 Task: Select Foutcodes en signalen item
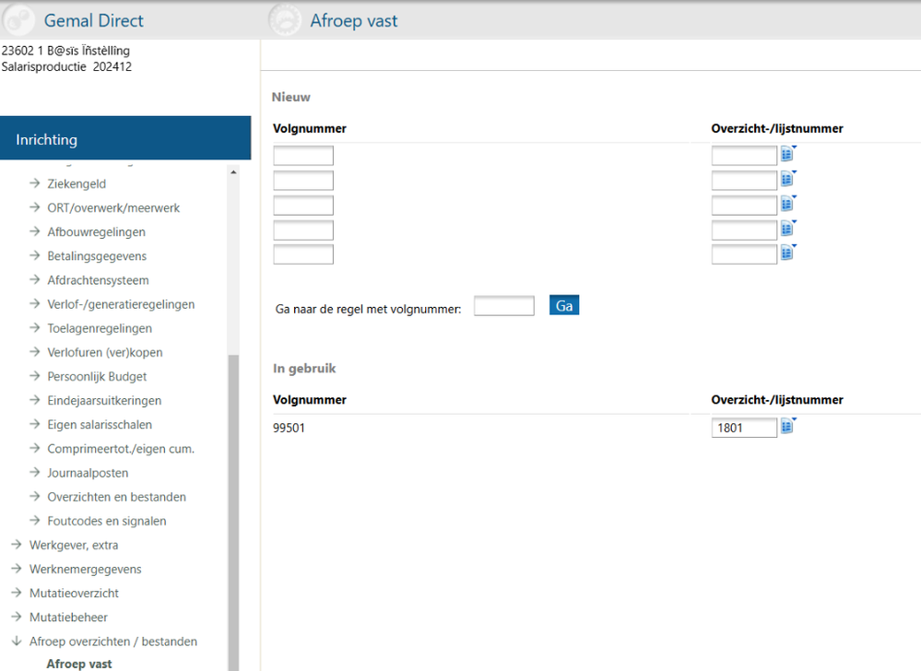pyautogui.click(x=107, y=521)
